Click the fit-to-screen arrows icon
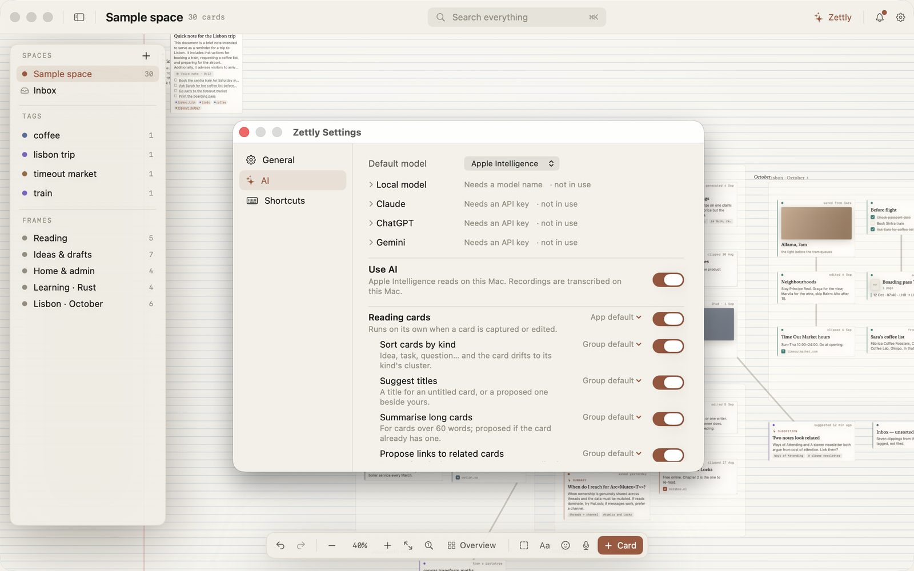Screen dimensions: 914x571 click(x=408, y=545)
